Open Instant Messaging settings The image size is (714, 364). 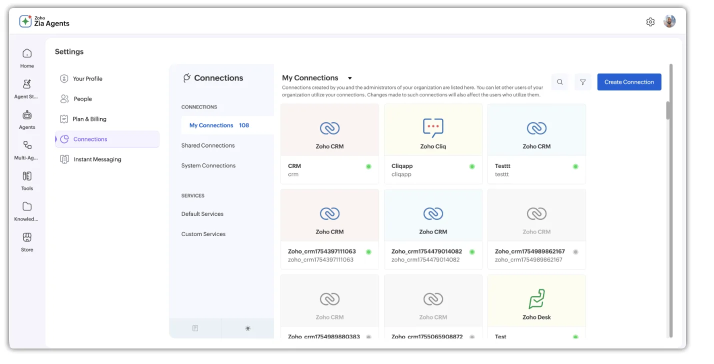click(x=107, y=159)
